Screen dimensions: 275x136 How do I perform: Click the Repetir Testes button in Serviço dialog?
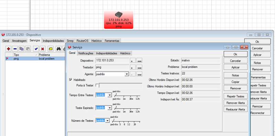[235, 96]
